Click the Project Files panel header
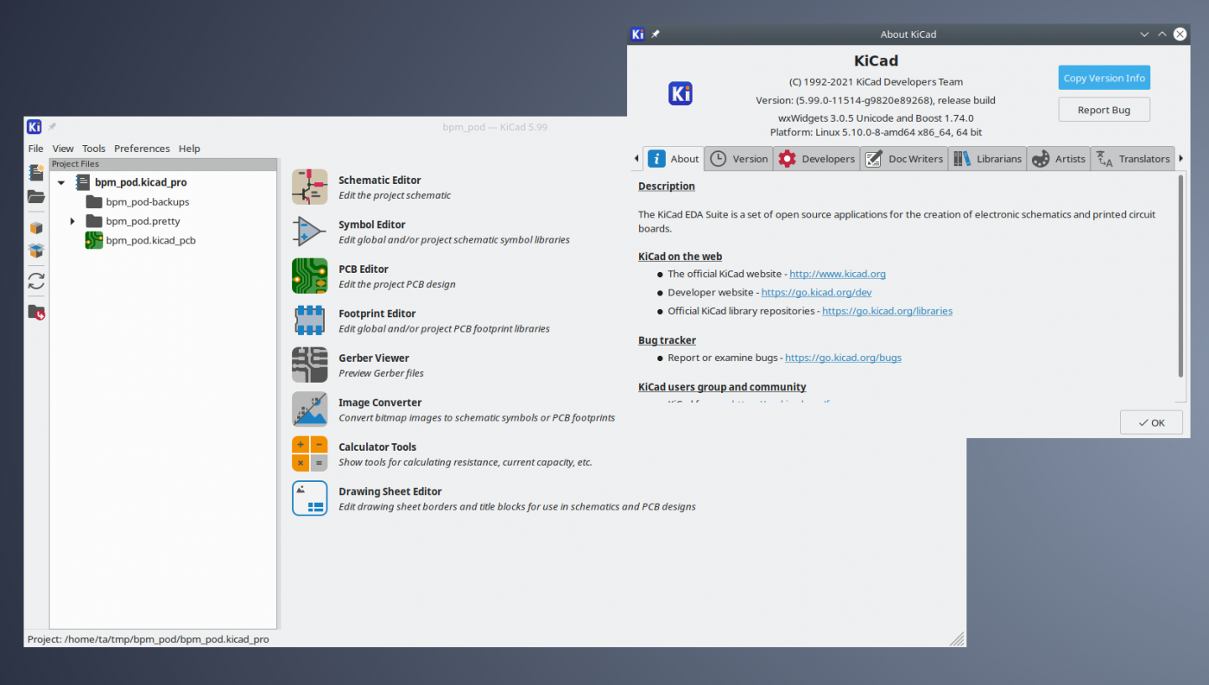 click(x=163, y=164)
